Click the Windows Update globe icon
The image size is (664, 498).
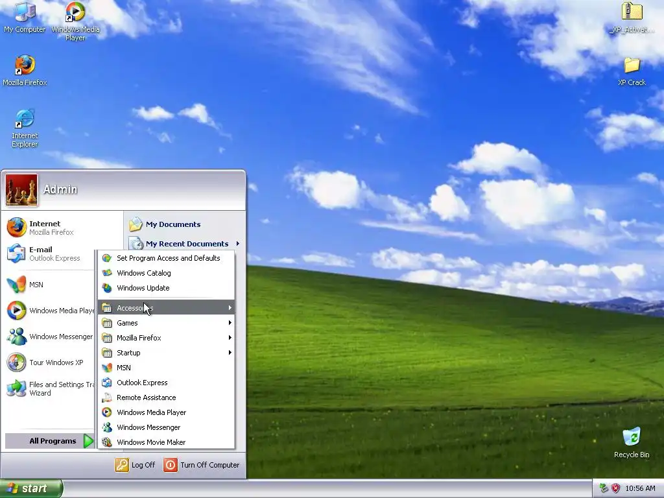pos(107,288)
